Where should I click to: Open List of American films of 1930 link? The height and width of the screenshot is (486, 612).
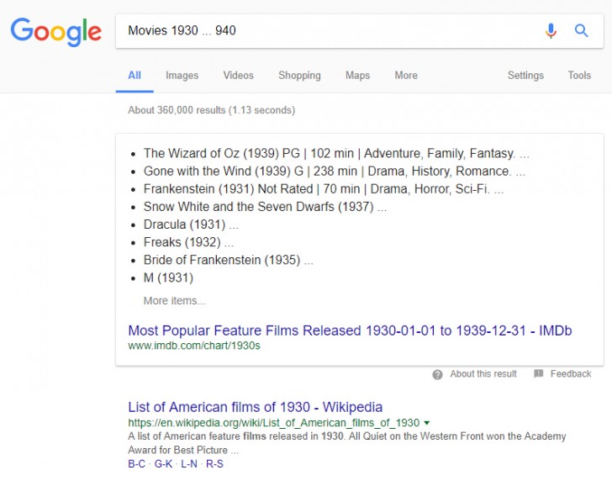(x=255, y=407)
